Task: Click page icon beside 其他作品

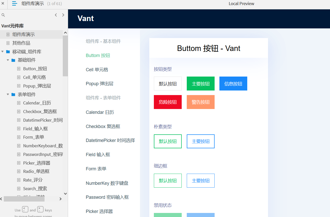Action: click(x=8, y=43)
